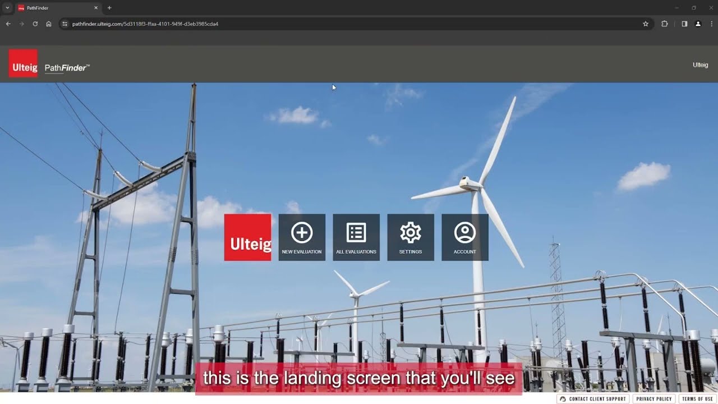Open the browser extensions menu

pyautogui.click(x=665, y=24)
